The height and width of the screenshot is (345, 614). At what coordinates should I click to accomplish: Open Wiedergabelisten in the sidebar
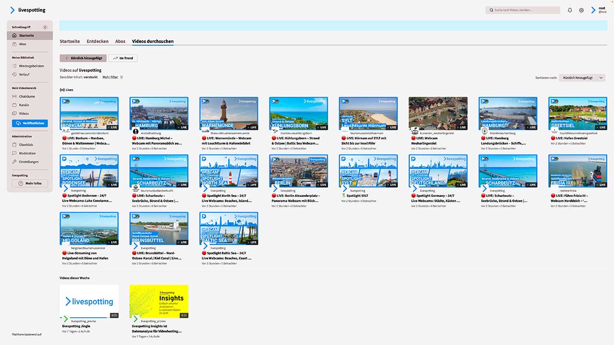point(31,66)
